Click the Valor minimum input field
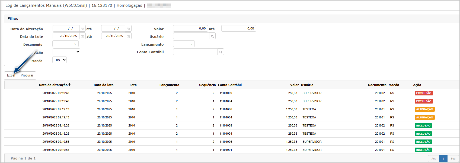Viewport: 460px width, 163px height. tap(190, 28)
